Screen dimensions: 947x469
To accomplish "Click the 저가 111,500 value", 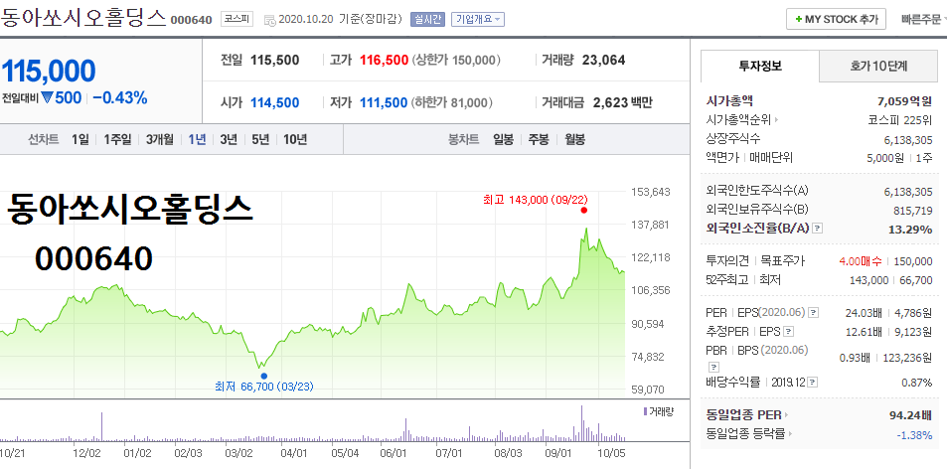I will 383,103.
